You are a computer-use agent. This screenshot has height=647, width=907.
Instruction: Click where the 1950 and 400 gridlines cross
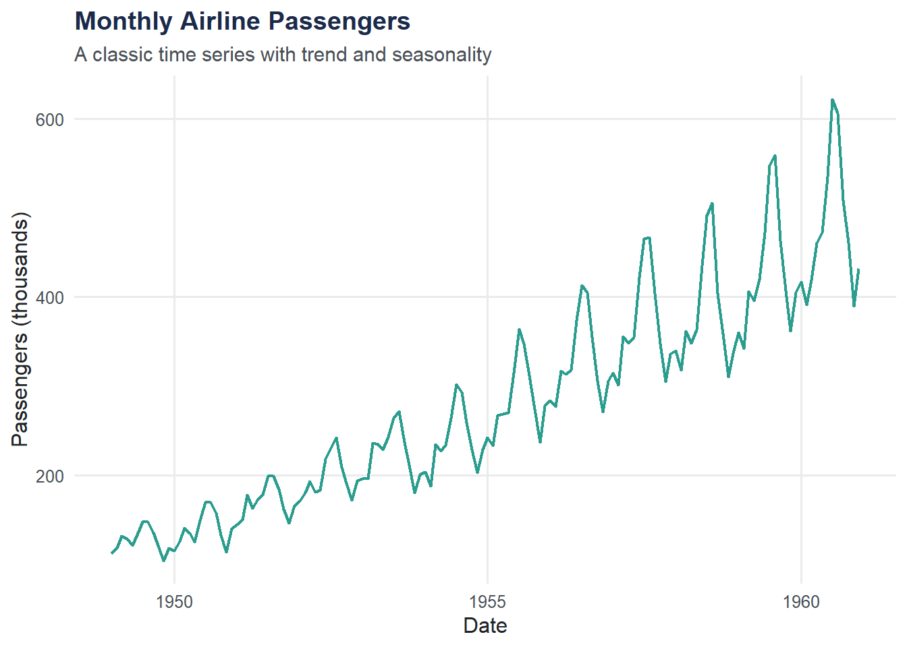(x=174, y=297)
